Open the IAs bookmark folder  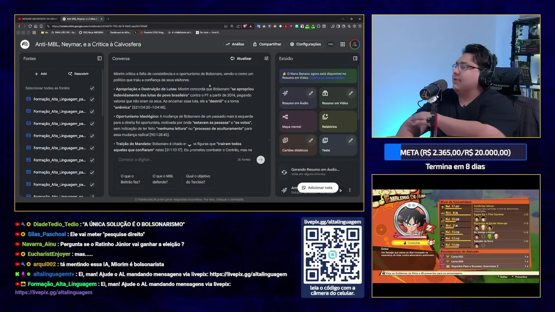[45, 32]
